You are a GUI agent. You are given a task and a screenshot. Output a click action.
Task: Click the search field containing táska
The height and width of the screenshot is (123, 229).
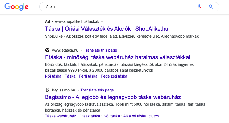pos(118,7)
